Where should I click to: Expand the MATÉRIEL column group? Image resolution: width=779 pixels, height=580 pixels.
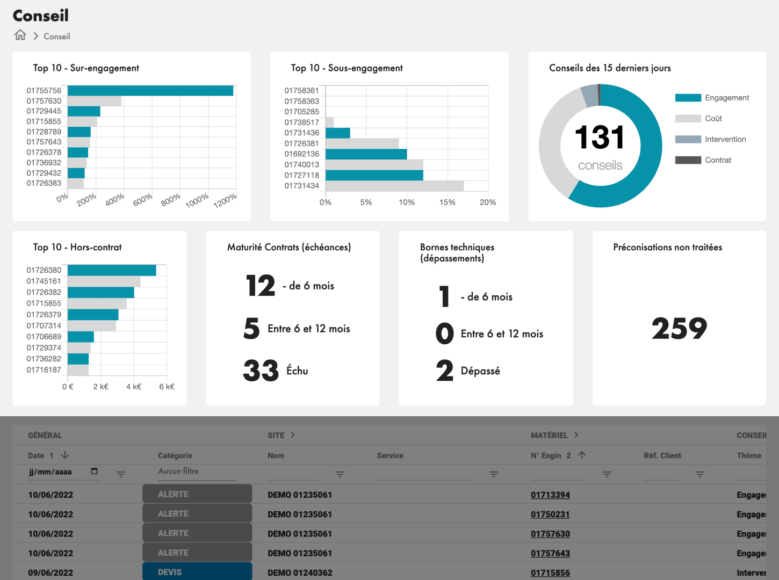[576, 435]
